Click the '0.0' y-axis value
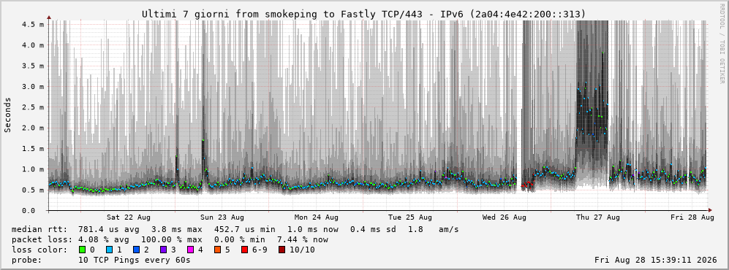This screenshot has width=729, height=270. 29,211
